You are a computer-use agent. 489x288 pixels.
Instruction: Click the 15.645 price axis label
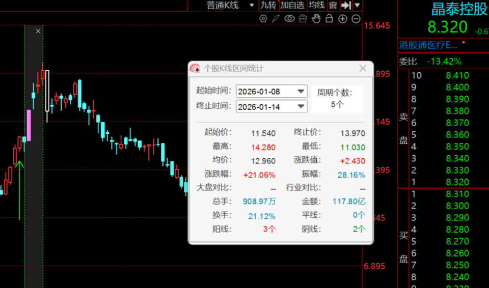point(377,25)
